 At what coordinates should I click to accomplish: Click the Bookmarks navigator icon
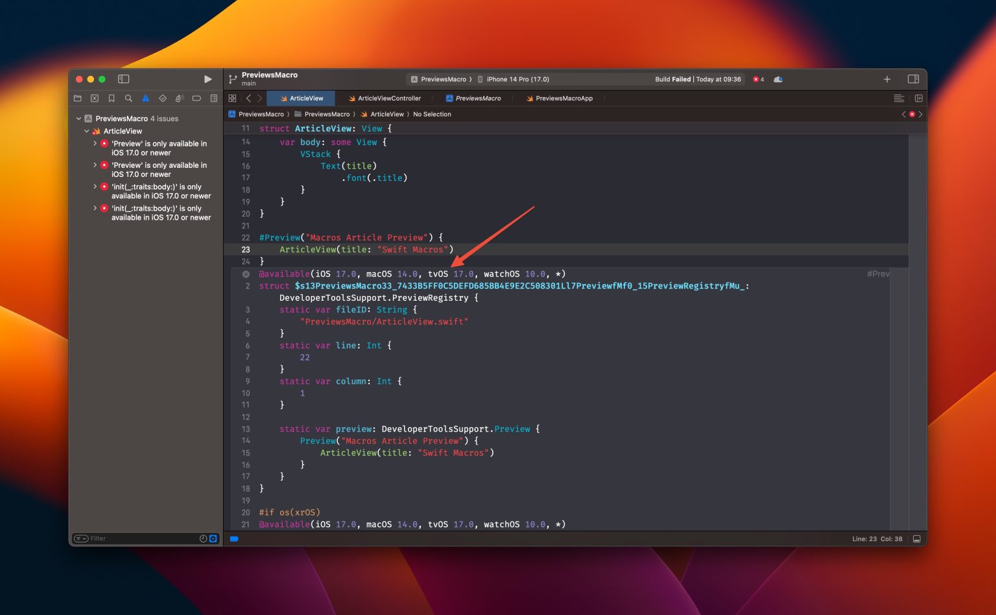coord(112,98)
